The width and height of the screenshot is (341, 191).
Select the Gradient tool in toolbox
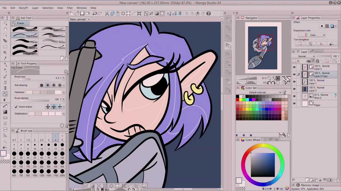(5, 112)
